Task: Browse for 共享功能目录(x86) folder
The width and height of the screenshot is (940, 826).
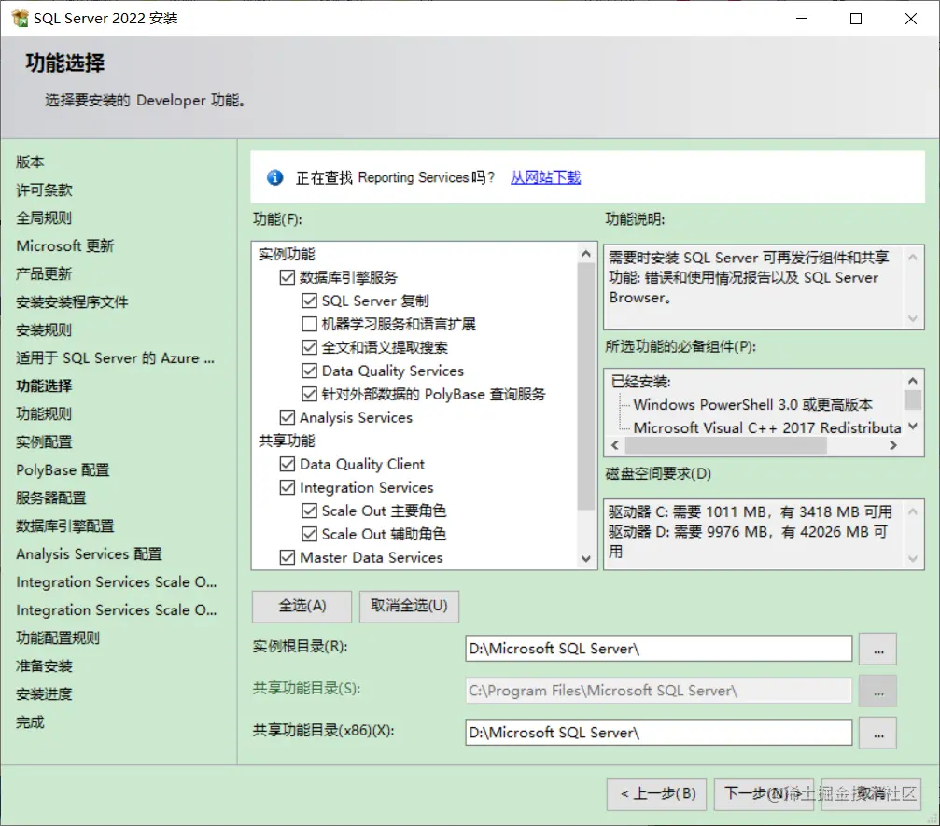Action: click(877, 733)
